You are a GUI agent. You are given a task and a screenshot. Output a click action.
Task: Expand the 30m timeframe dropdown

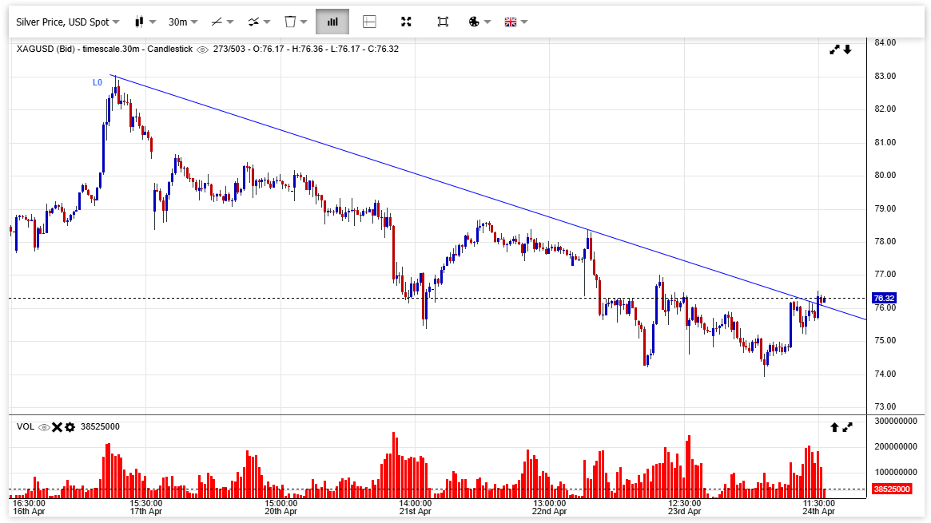pos(182,22)
